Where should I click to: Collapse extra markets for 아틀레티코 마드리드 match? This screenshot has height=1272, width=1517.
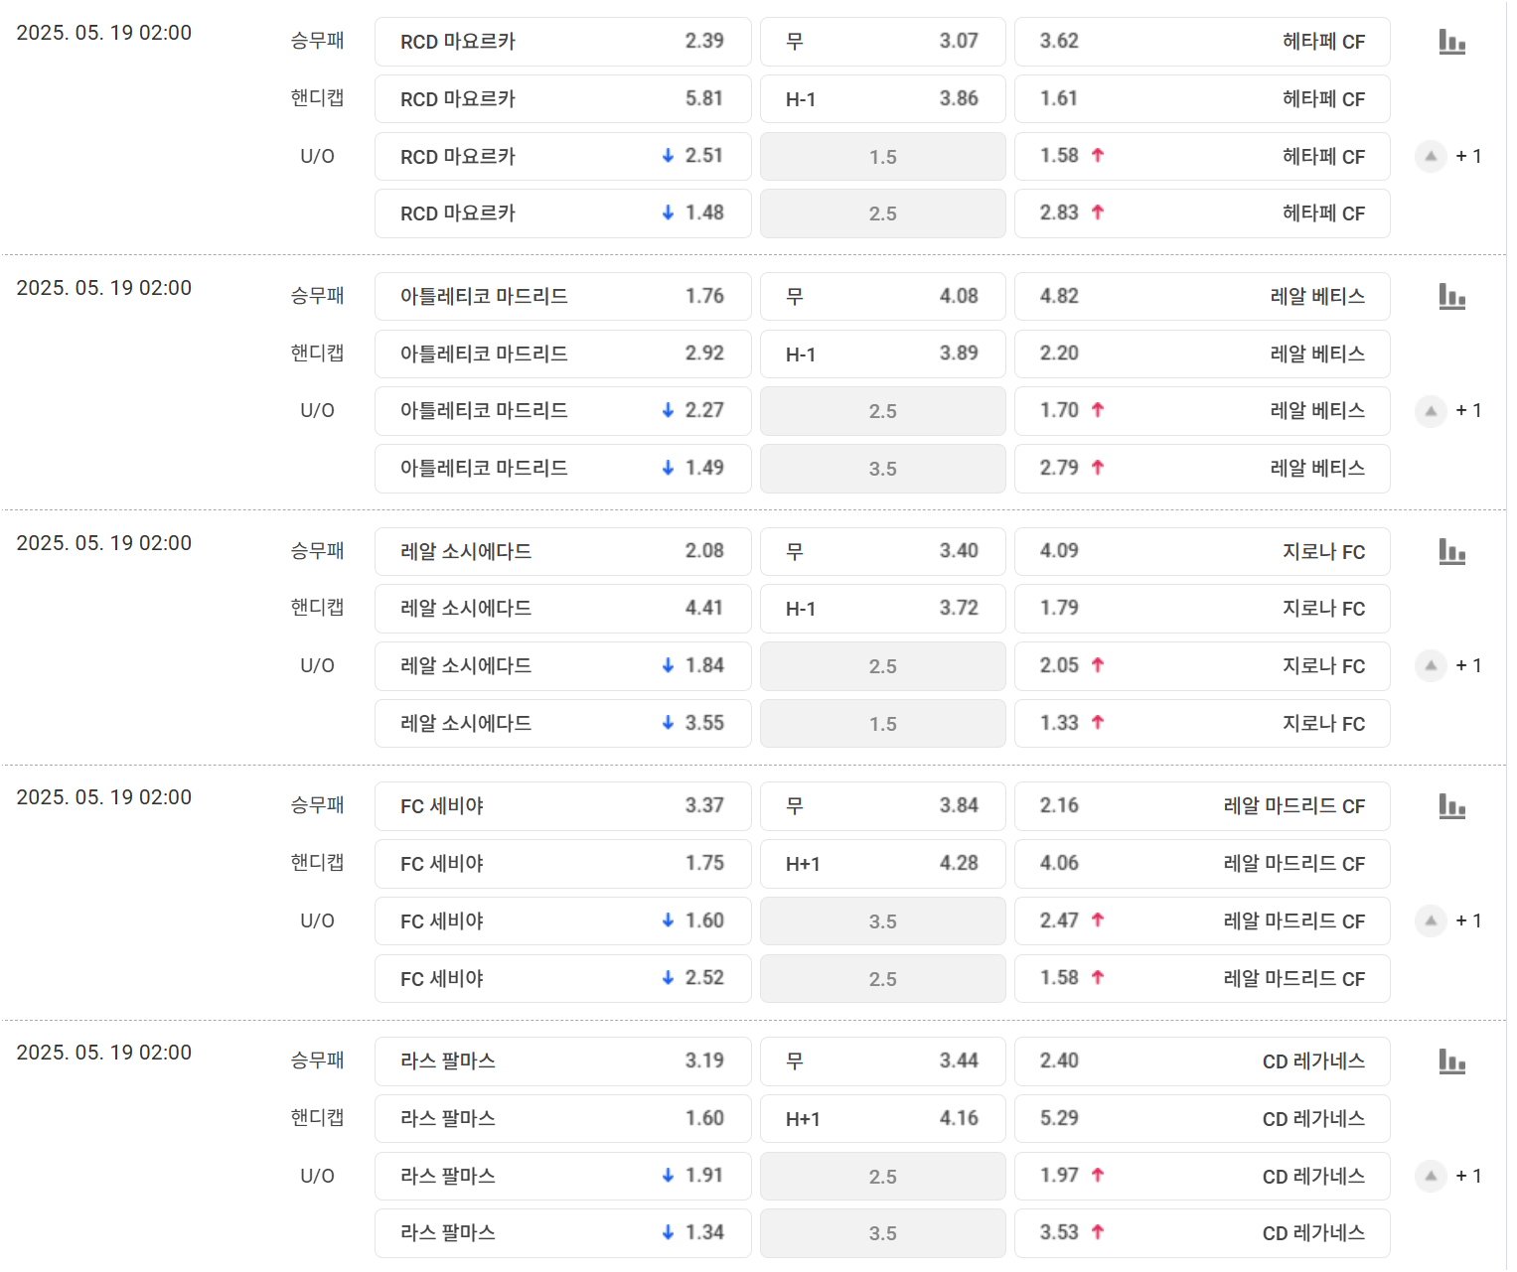1431,410
